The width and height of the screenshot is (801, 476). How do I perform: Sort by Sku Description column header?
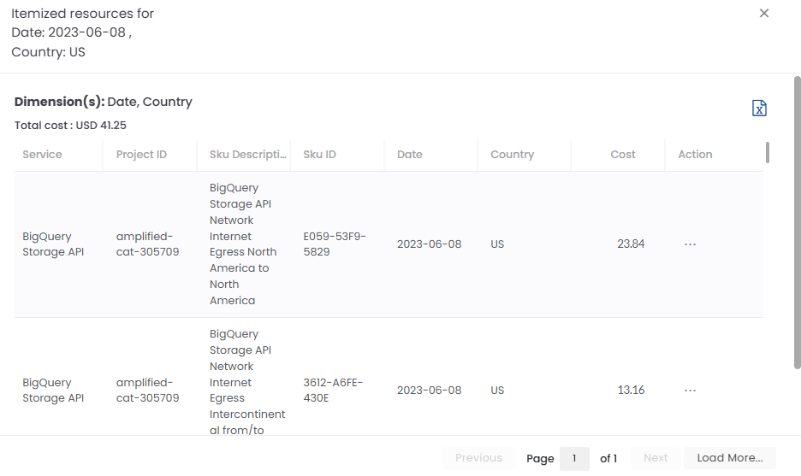click(248, 155)
